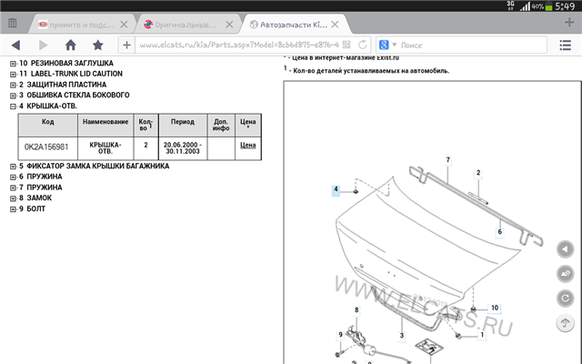Viewport: 582px width, 364px height.
Task: Click part number 3 on diagram
Action: [x=402, y=336]
